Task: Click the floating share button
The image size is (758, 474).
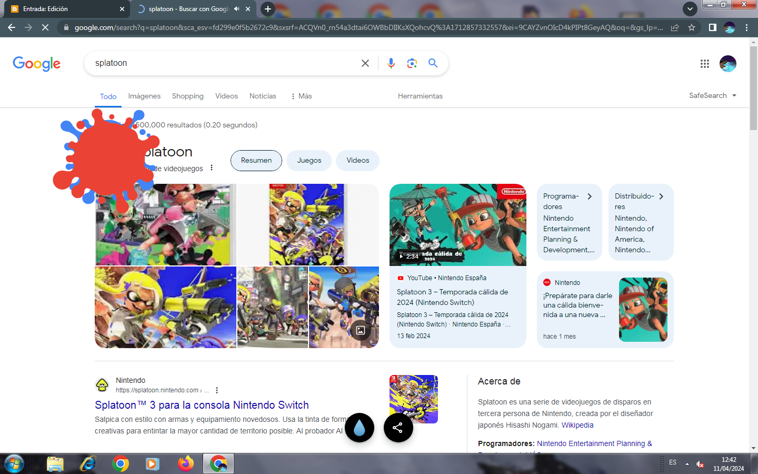Action: point(398,428)
